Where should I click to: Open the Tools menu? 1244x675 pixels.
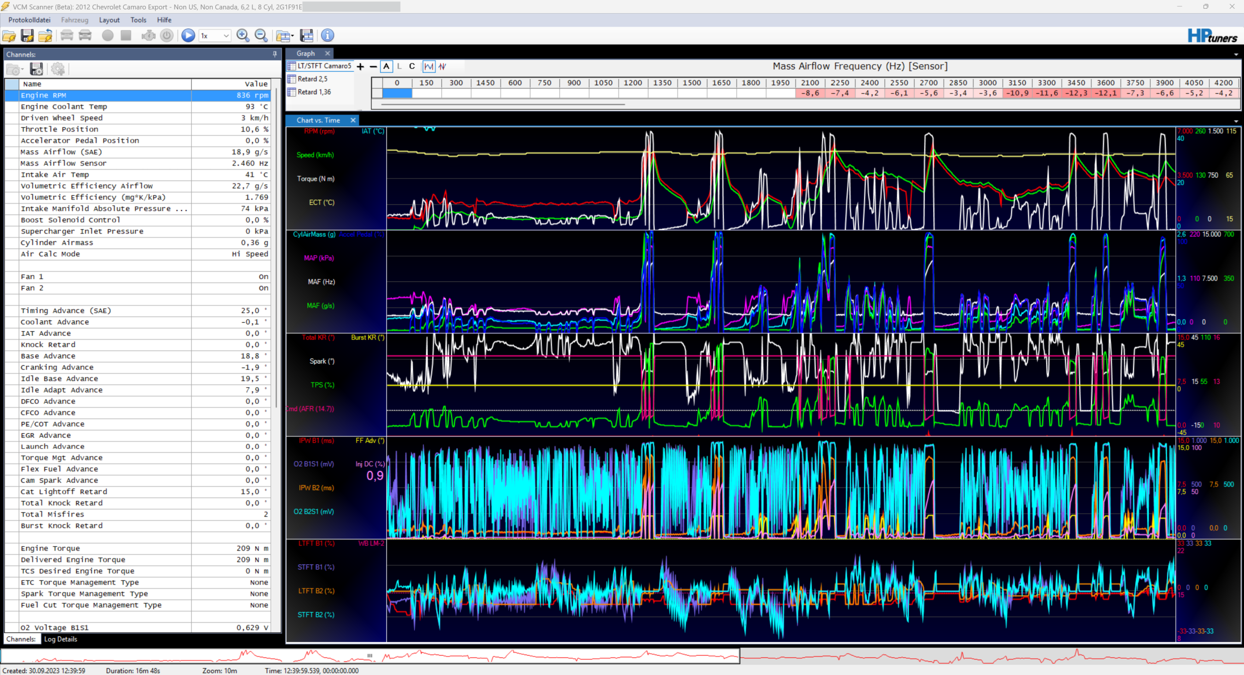pyautogui.click(x=138, y=20)
